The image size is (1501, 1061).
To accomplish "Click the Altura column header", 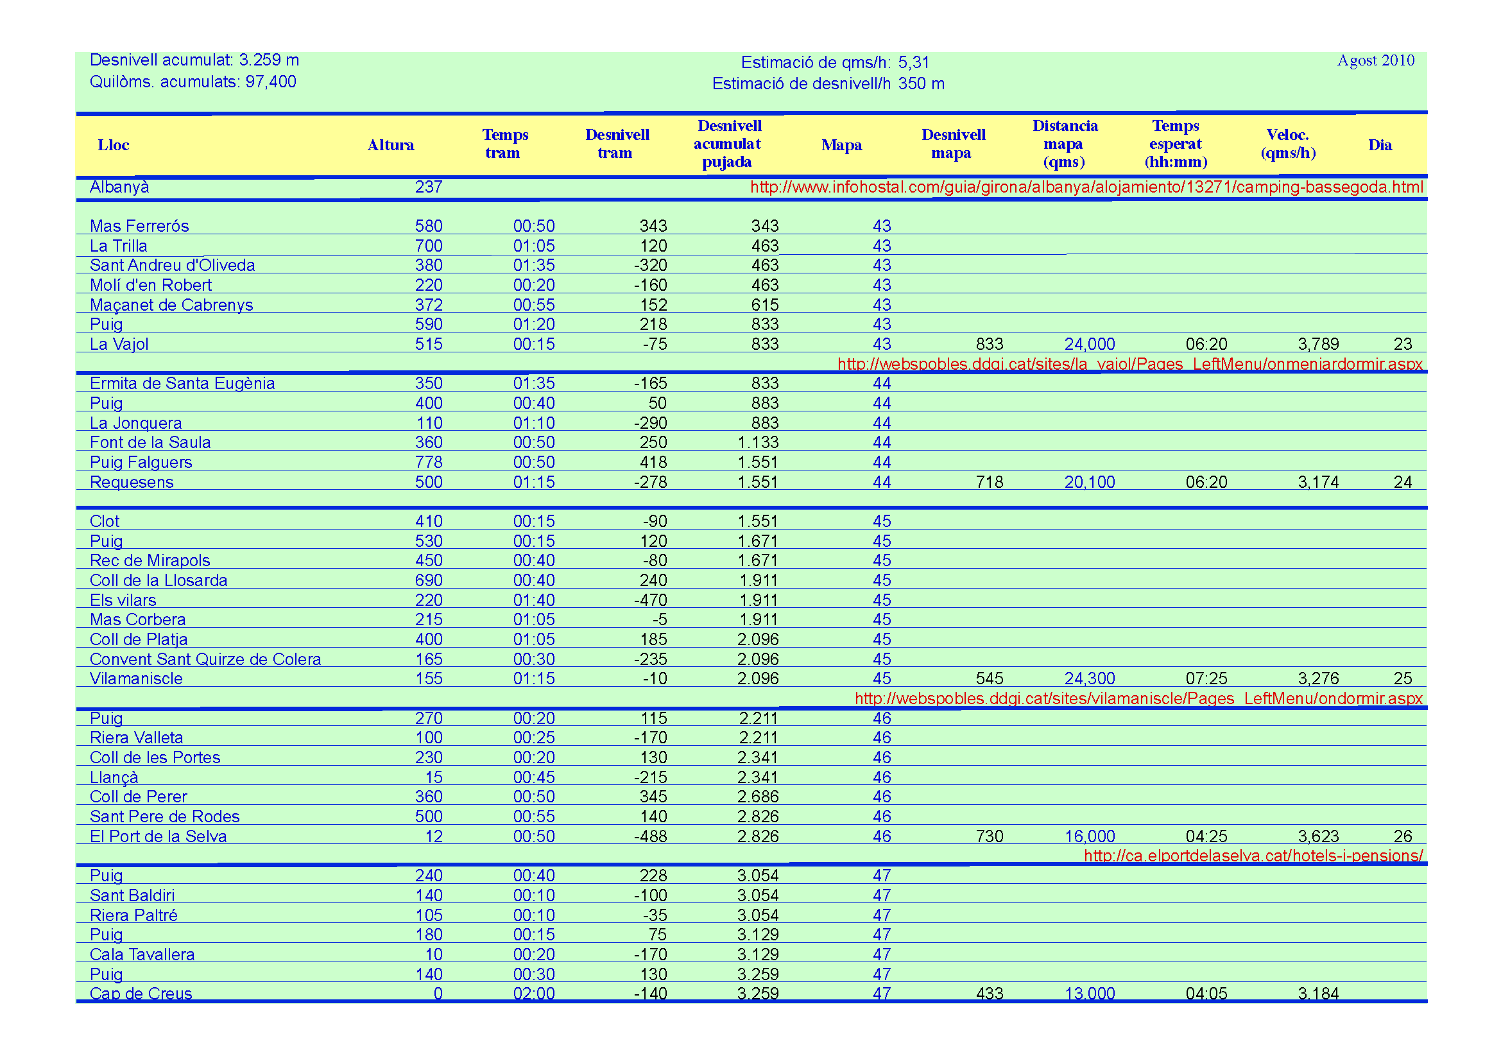I will pos(390,145).
